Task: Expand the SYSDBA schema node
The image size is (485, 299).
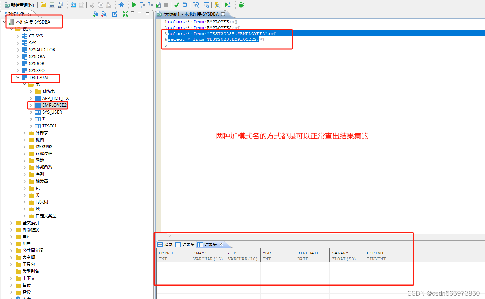Action: click(x=18, y=57)
